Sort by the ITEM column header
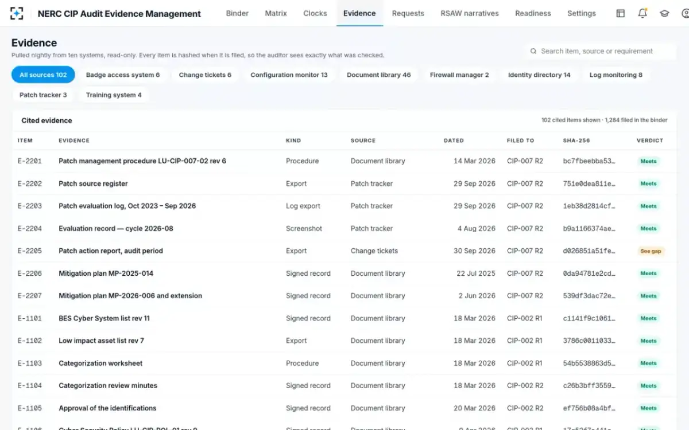689x430 pixels. pos(25,140)
